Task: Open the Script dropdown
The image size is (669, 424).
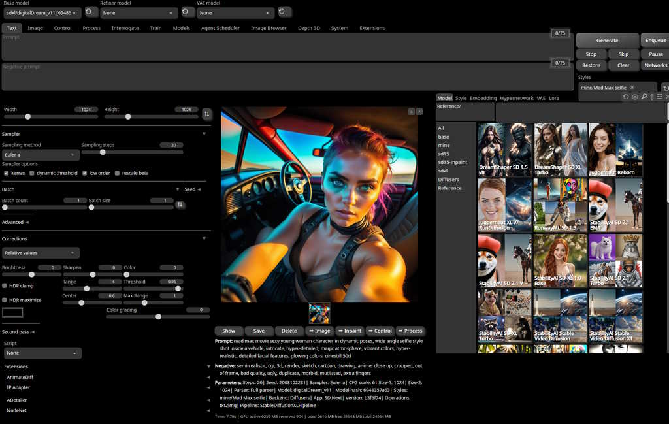Action: (x=42, y=353)
